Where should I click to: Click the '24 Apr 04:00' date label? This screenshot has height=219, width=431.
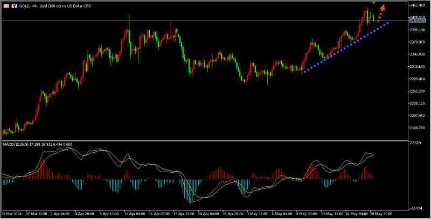click(x=208, y=214)
